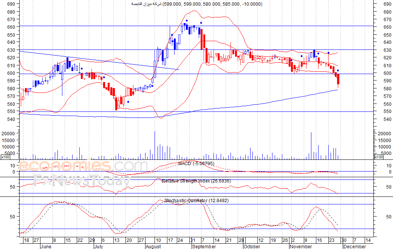Select date label 18 on time axis
The image size is (393, 249).
pos(26,240)
